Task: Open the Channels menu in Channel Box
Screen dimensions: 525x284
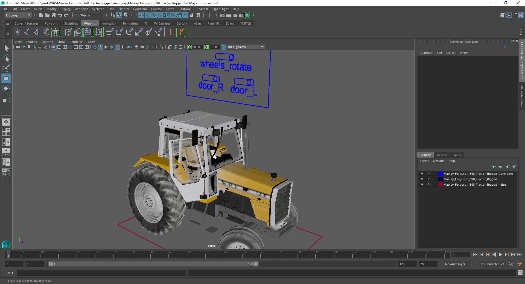Action: (426, 53)
